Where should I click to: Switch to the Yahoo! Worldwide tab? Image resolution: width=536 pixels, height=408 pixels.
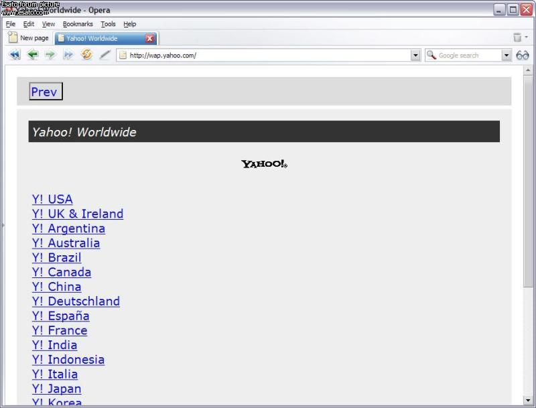[106, 38]
